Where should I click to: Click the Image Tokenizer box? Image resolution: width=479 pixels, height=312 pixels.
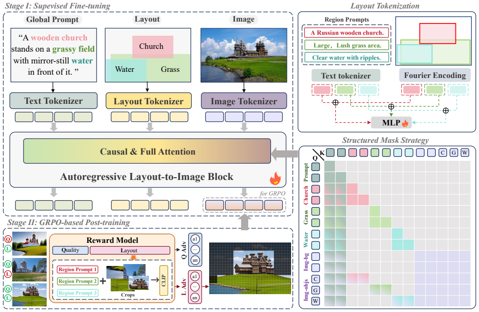coord(244,101)
